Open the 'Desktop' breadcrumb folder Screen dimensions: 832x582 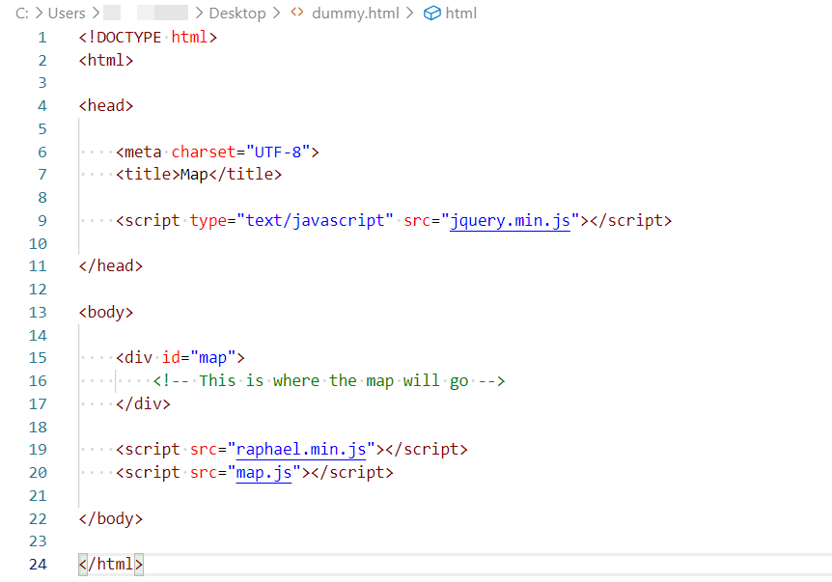237,13
